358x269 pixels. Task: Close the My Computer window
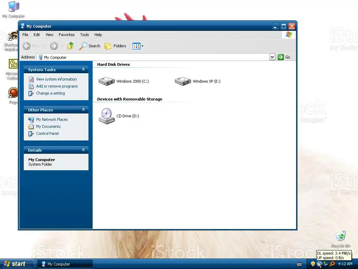point(292,26)
